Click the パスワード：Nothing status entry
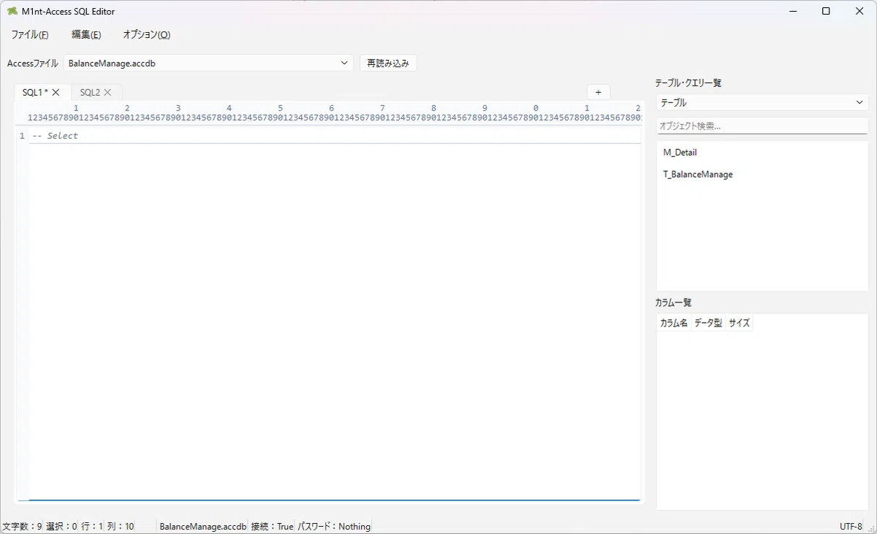 click(333, 526)
